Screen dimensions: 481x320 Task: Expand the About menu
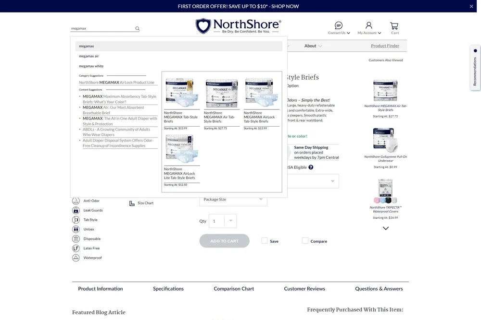(313, 46)
